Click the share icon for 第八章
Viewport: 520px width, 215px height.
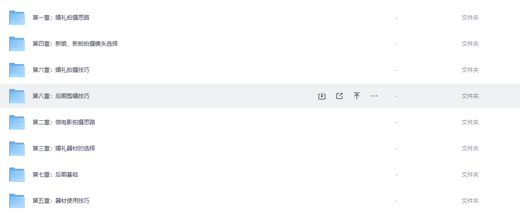(339, 96)
